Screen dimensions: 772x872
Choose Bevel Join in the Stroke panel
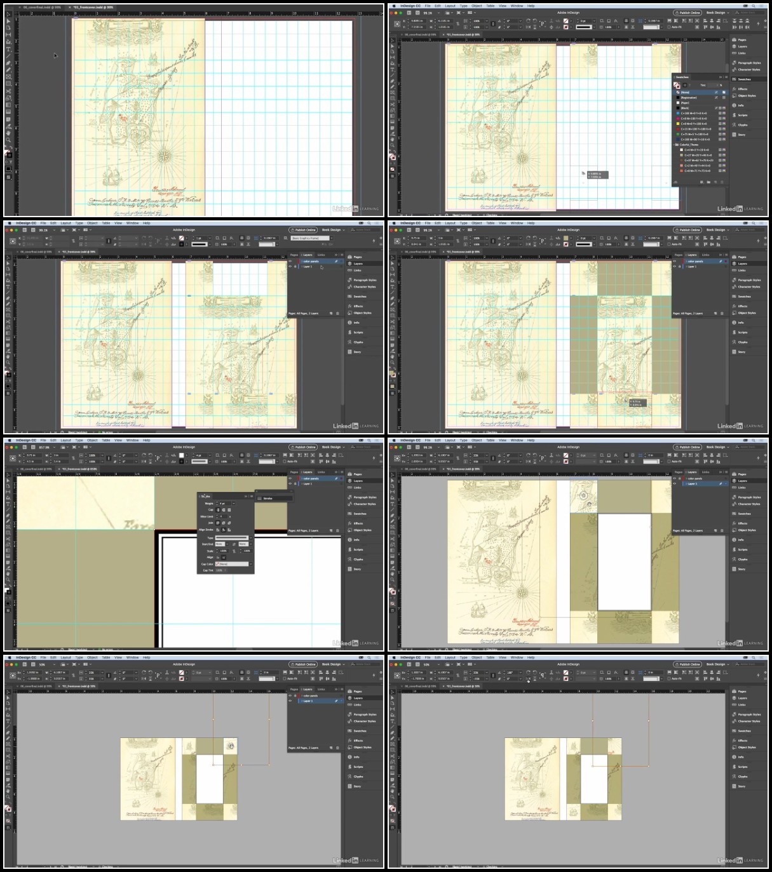tap(229, 523)
